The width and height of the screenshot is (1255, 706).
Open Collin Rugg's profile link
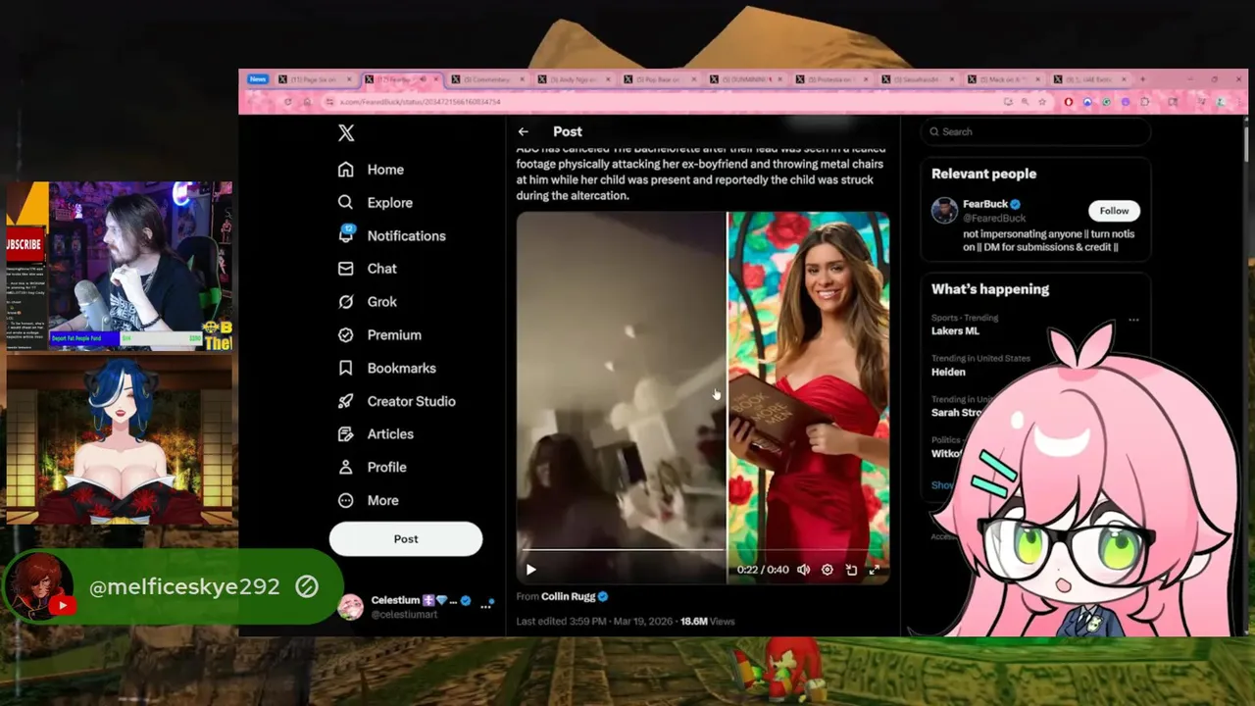pos(569,596)
